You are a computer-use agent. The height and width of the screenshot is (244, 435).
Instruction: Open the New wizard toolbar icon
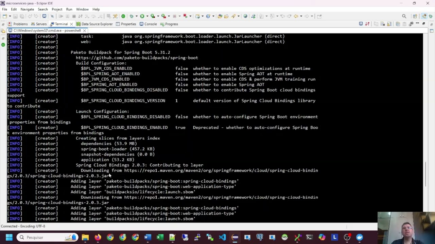(x=4, y=16)
